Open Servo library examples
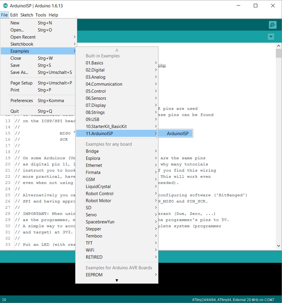The height and width of the screenshot is (303, 282). [117, 215]
